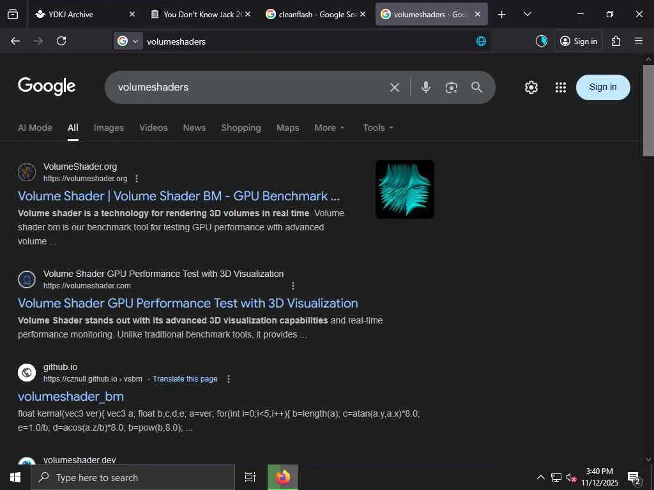Open the search engine dropdown in the address bar
This screenshot has height=490, width=654.
pos(128,41)
